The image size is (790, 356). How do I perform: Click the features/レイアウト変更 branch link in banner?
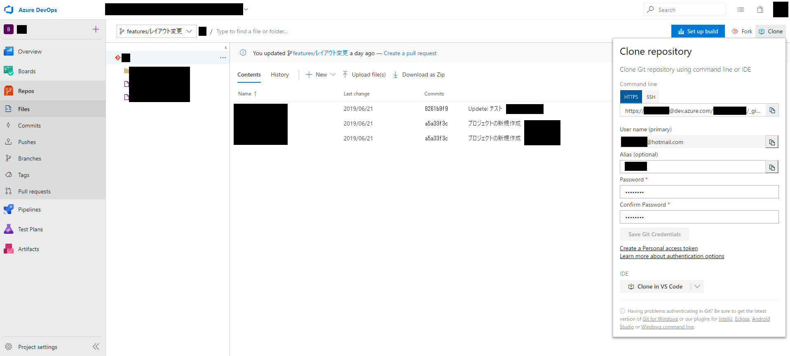[318, 53]
